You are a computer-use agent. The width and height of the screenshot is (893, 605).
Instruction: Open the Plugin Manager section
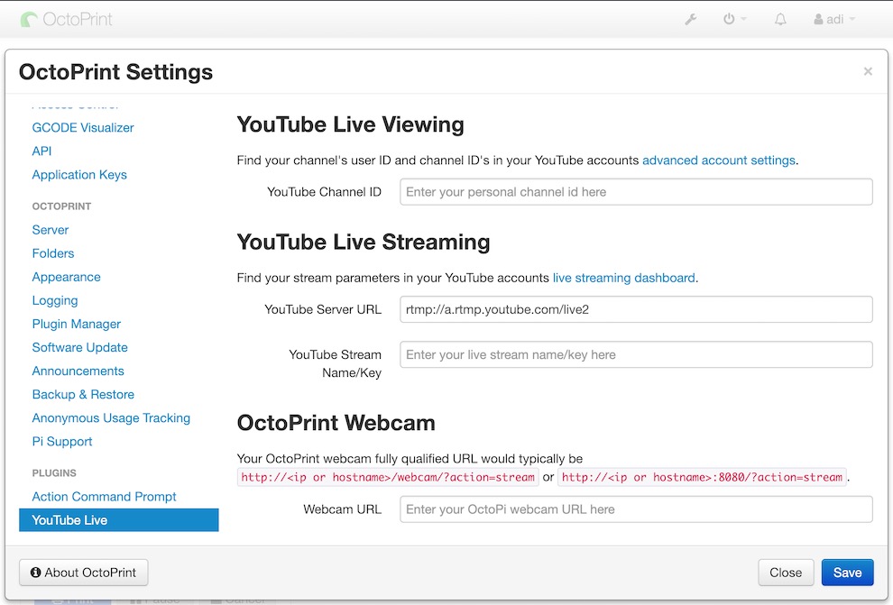[x=77, y=324]
